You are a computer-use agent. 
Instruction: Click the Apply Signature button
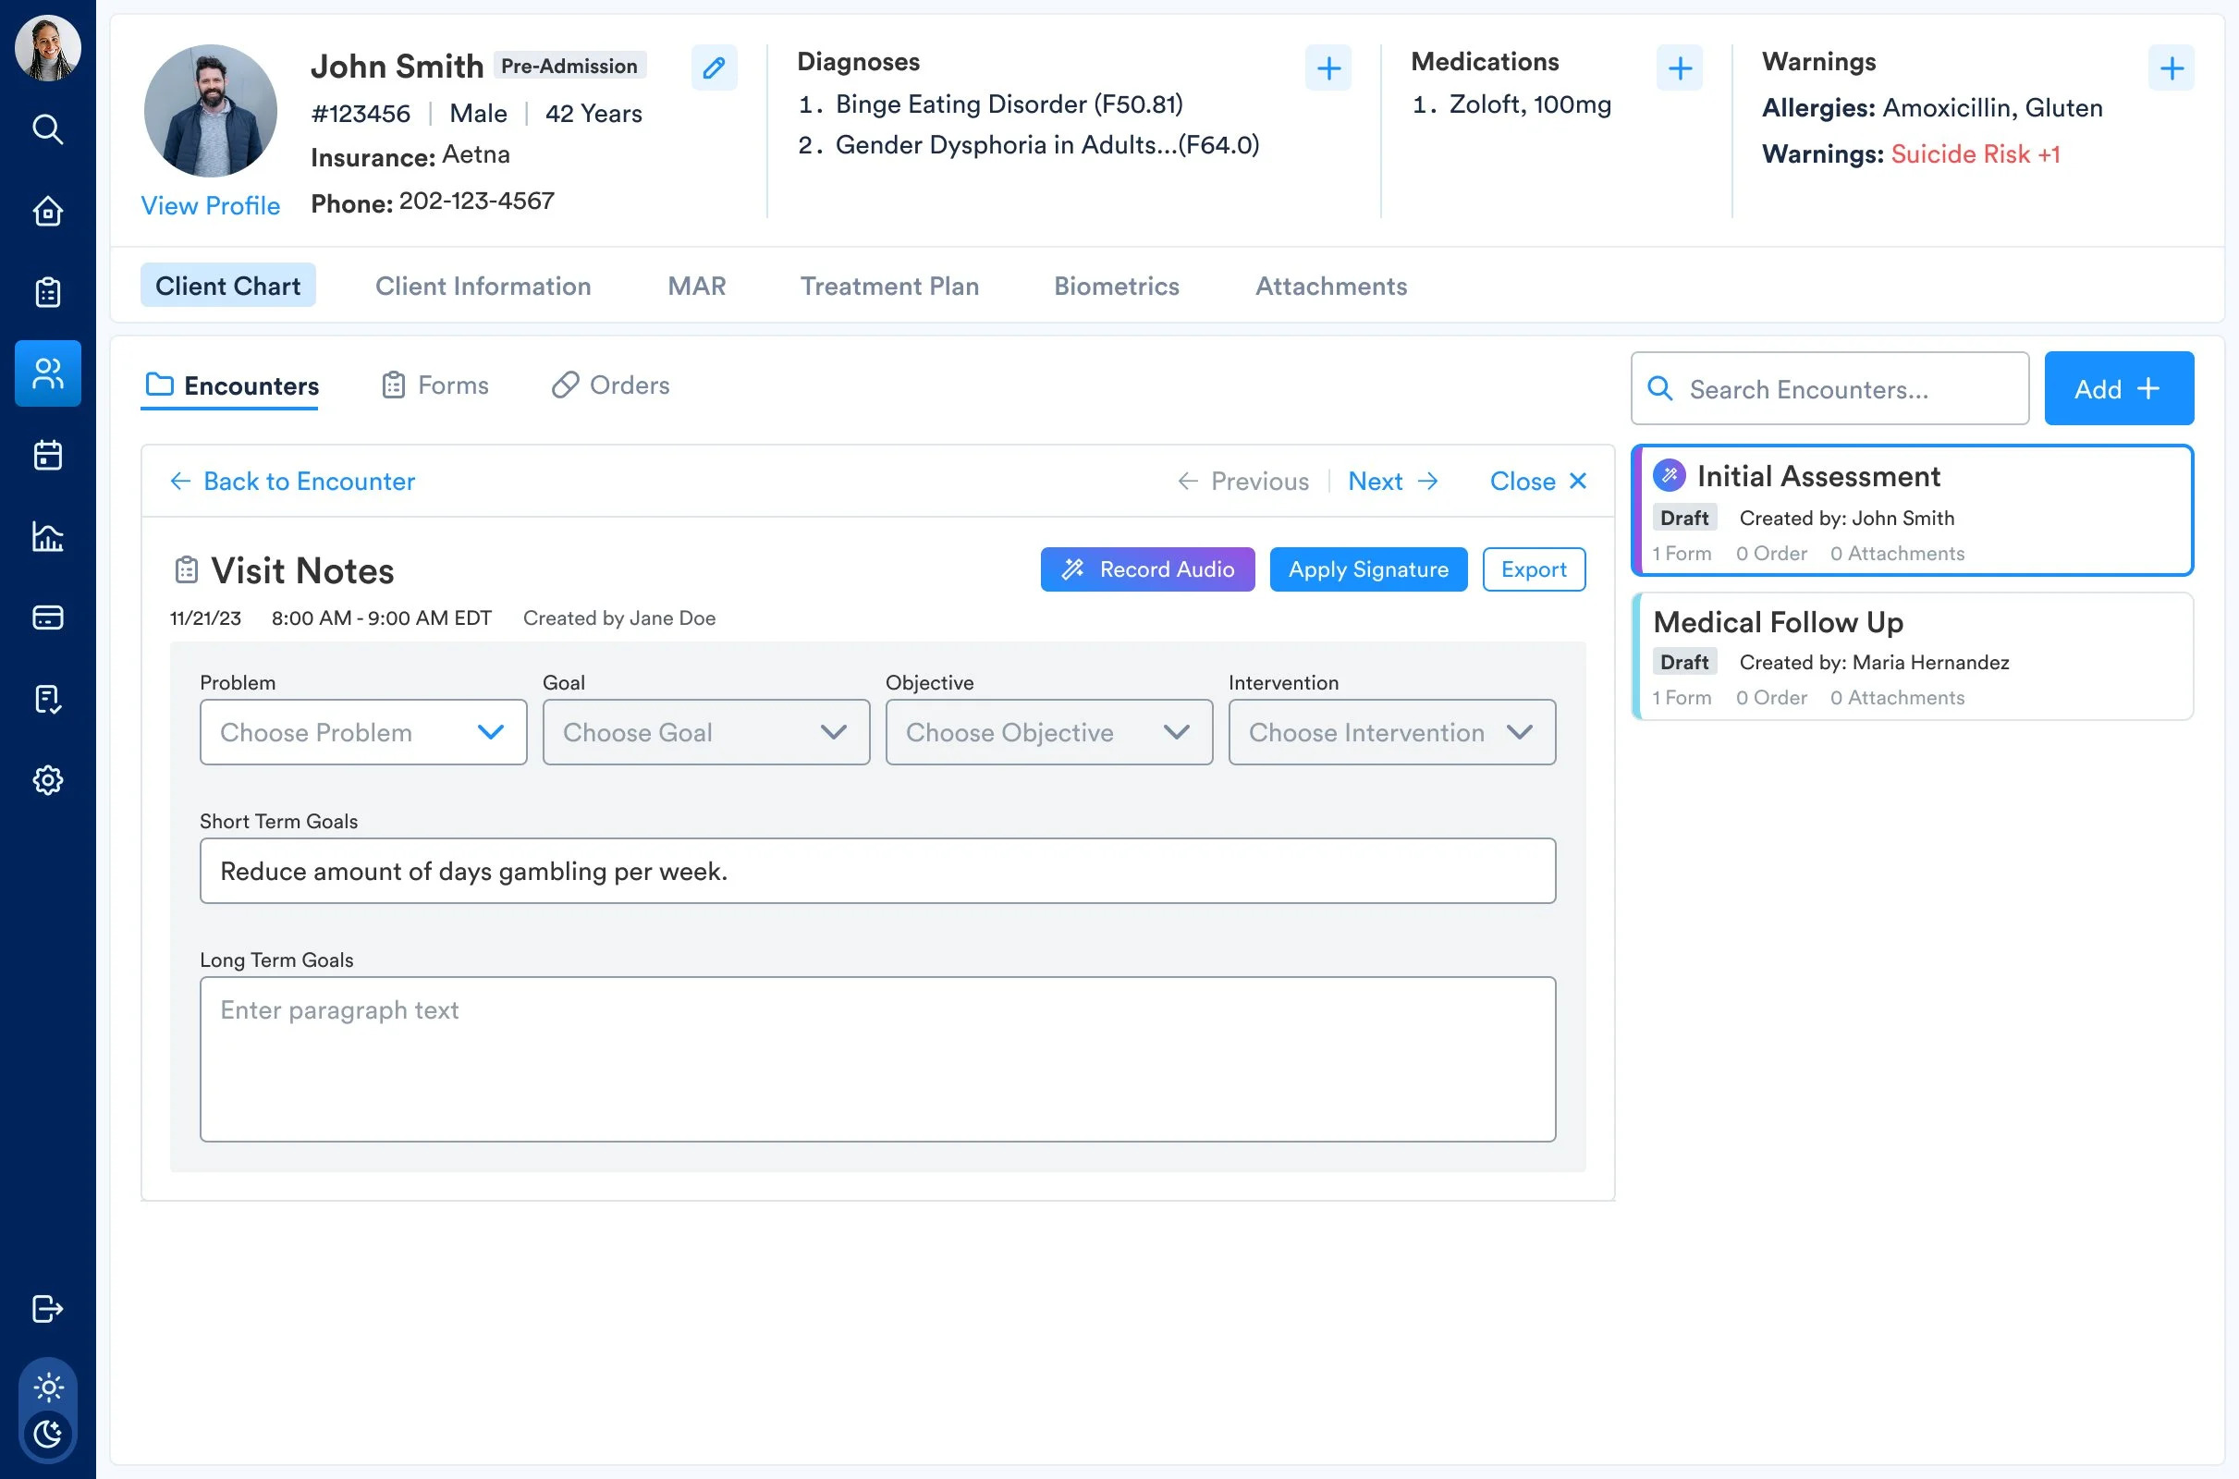pyautogui.click(x=1367, y=569)
